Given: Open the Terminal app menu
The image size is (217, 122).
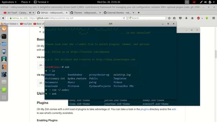Looking at the screenshot, I should coord(41,2).
